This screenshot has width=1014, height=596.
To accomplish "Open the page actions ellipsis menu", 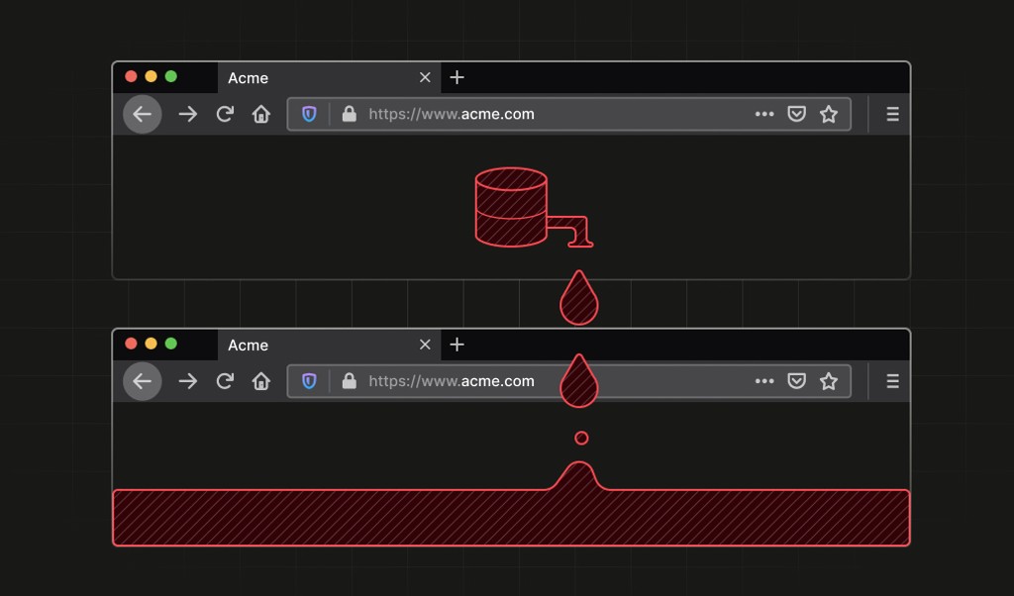I will pos(764,114).
